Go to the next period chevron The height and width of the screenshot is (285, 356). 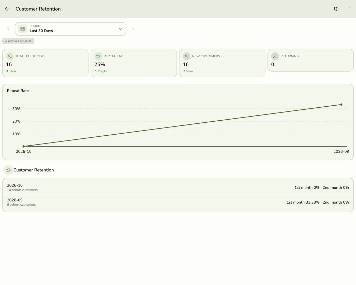[133, 29]
